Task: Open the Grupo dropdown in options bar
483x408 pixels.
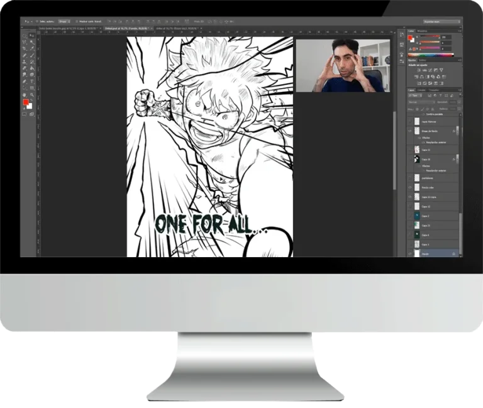Action: point(64,21)
